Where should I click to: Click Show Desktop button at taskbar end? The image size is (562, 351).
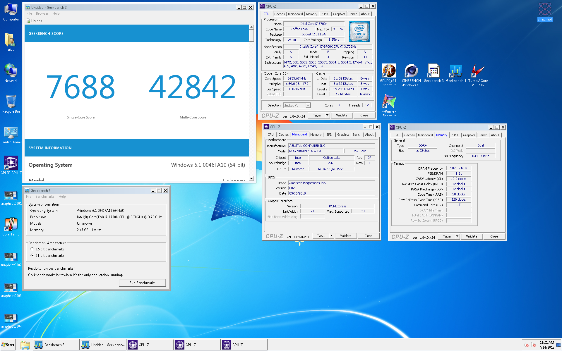click(559, 345)
